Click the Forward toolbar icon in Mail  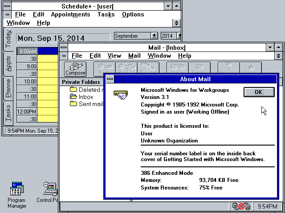[x=148, y=68]
